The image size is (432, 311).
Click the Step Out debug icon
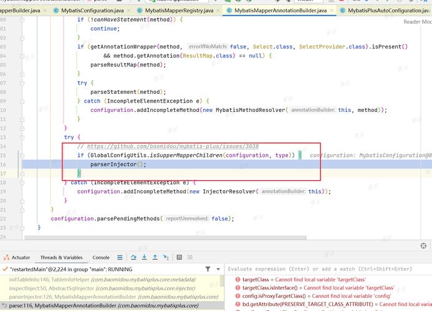click(156, 258)
